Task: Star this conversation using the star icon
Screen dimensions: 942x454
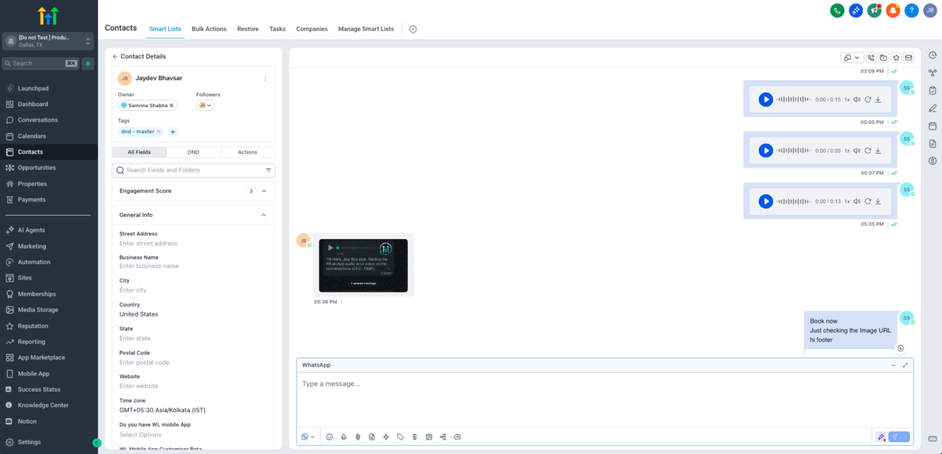Action: [896, 57]
